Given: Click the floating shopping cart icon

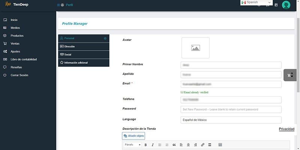Looking at the screenshot, I should pos(290,75).
